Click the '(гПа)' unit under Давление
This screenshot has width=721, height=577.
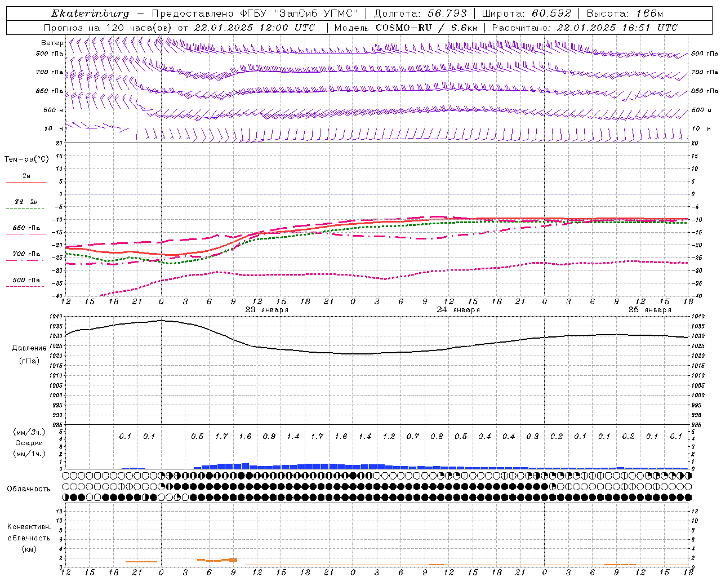click(29, 361)
